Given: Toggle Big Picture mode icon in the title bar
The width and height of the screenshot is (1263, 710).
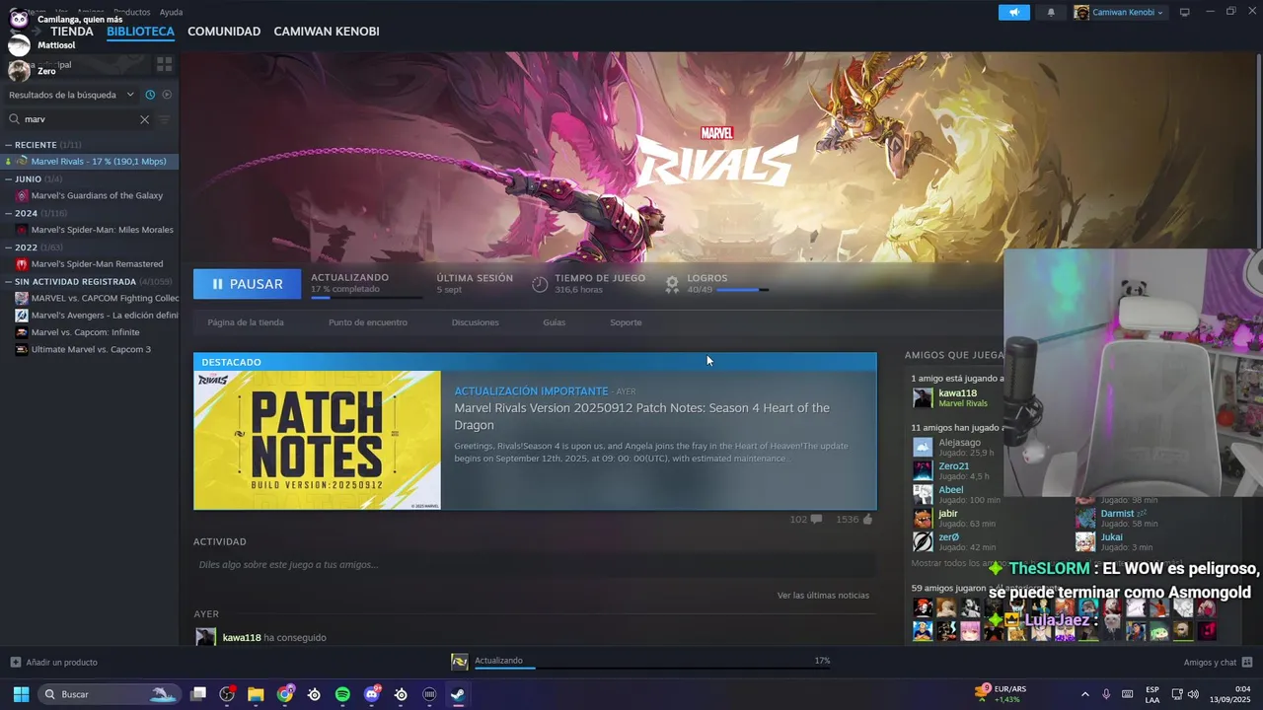Looking at the screenshot, I should [x=1185, y=12].
